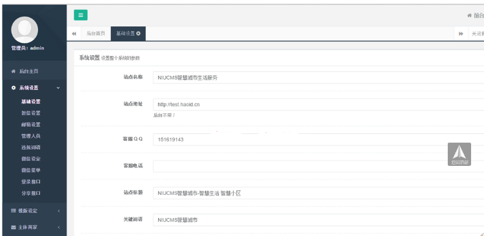Open the 关闭 dropdown at tab bar right
Image resolution: width=484 pixels, height=236 pixels.
coord(477,33)
